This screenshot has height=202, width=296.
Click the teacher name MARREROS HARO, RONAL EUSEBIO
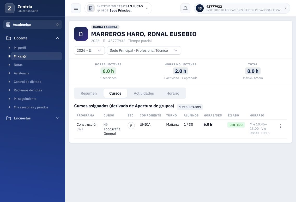144,34
